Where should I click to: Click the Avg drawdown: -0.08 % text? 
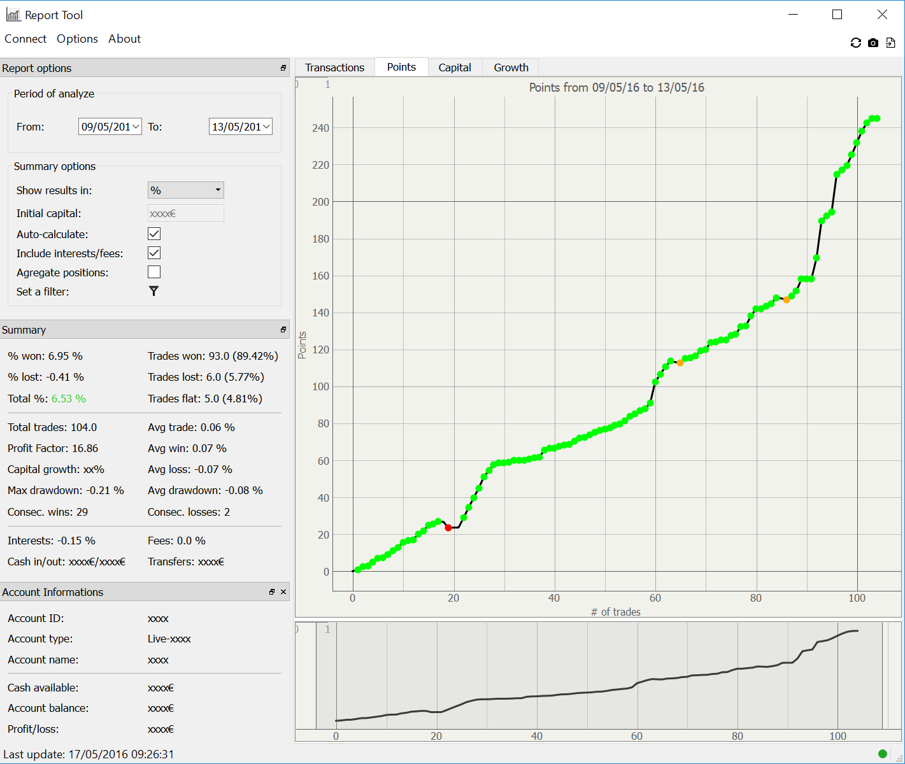pos(205,490)
